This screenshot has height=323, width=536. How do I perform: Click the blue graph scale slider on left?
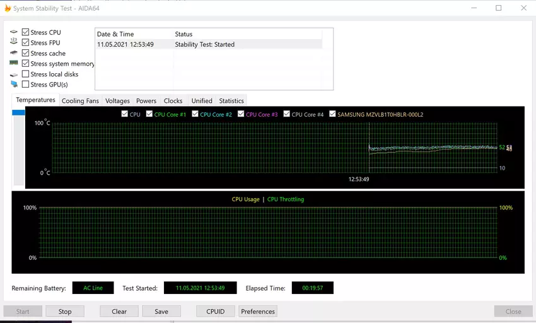18,113
